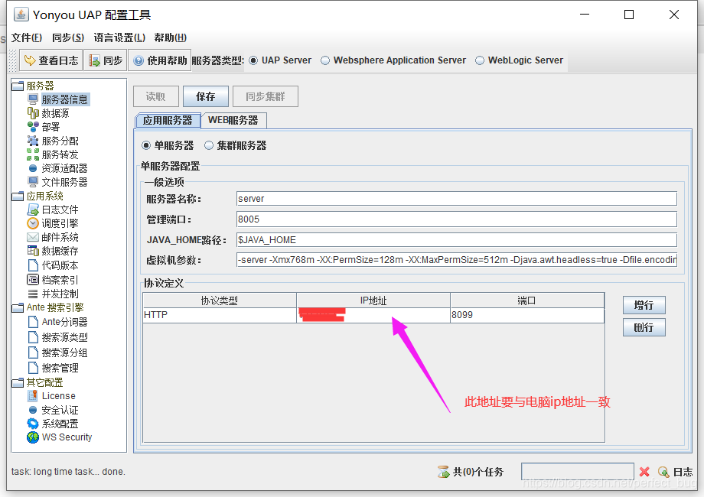Click the 协议类型 column header
This screenshot has width=704, height=497.
click(220, 300)
